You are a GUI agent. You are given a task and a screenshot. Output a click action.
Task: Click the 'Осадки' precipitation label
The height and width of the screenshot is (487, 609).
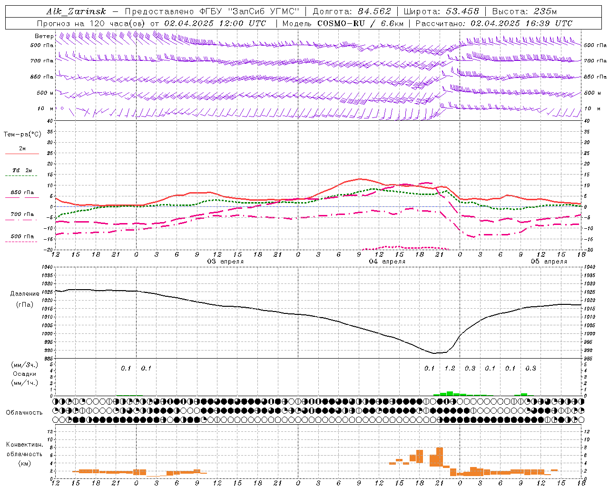coord(25,374)
